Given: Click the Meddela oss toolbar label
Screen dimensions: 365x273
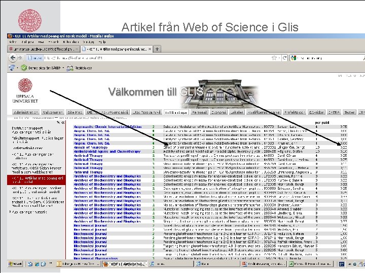Looking at the screenshot, I should 83,68.
